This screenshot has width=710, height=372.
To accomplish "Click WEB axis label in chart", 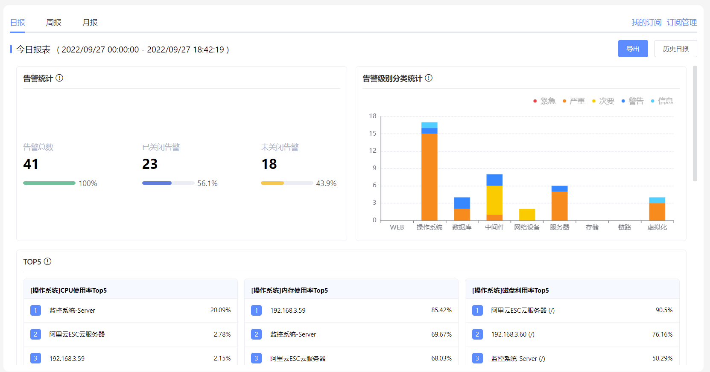I will [397, 227].
